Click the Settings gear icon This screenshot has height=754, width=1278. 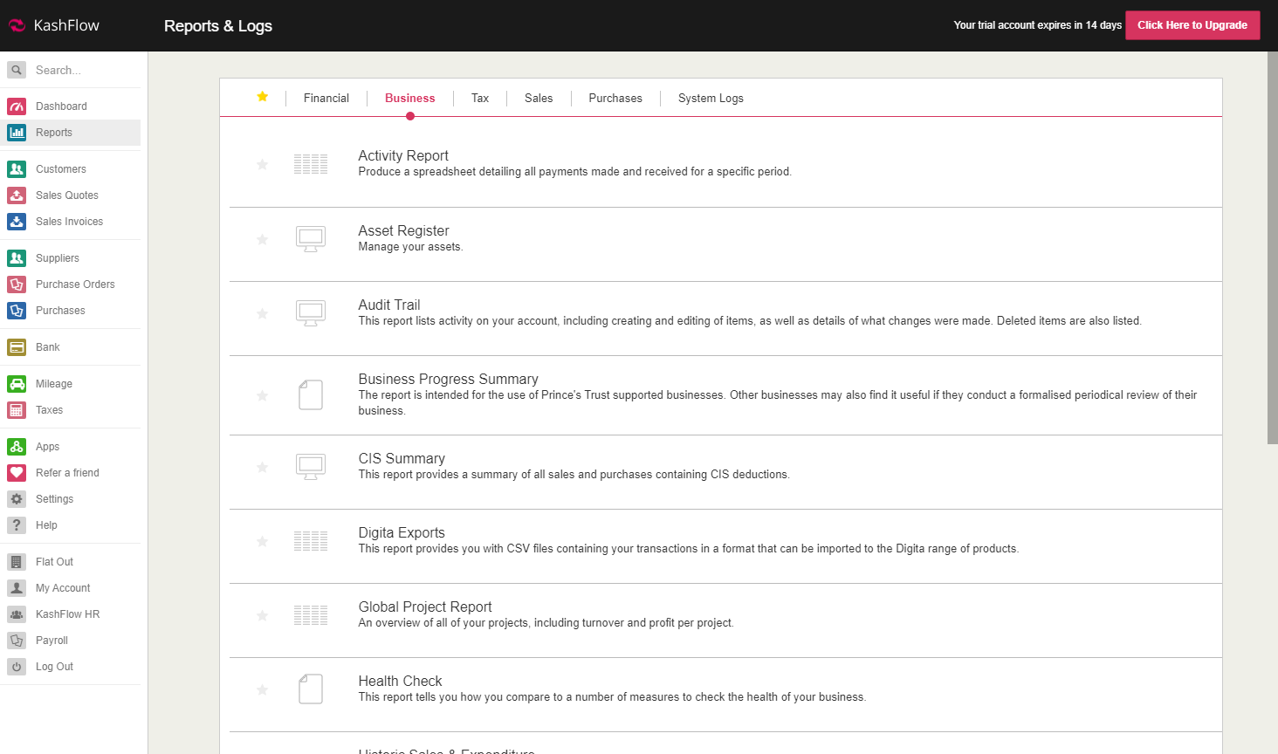17,499
